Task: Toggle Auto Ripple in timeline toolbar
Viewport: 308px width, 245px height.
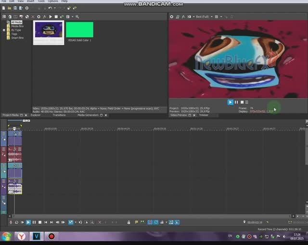Action: tap(162, 222)
